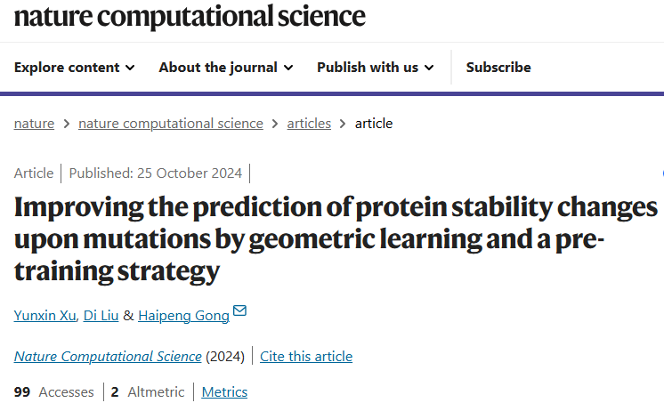Image resolution: width=664 pixels, height=411 pixels.
Task: Open author Yunxin Xu's details
Action: click(x=45, y=315)
